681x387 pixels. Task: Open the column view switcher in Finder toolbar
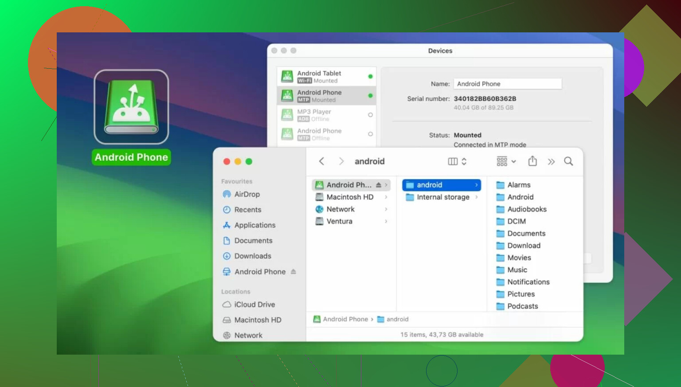457,161
